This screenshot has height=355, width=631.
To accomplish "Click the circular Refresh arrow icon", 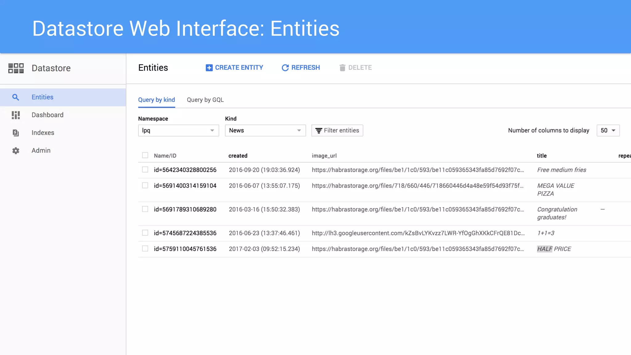I will point(285,68).
